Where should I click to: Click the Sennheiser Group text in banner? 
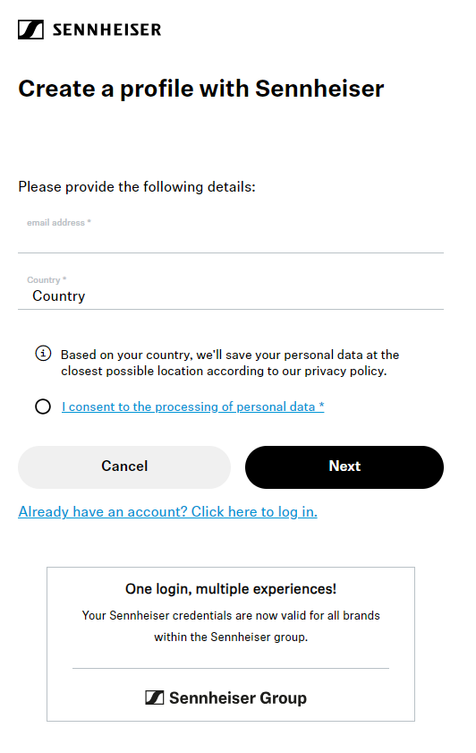click(238, 698)
